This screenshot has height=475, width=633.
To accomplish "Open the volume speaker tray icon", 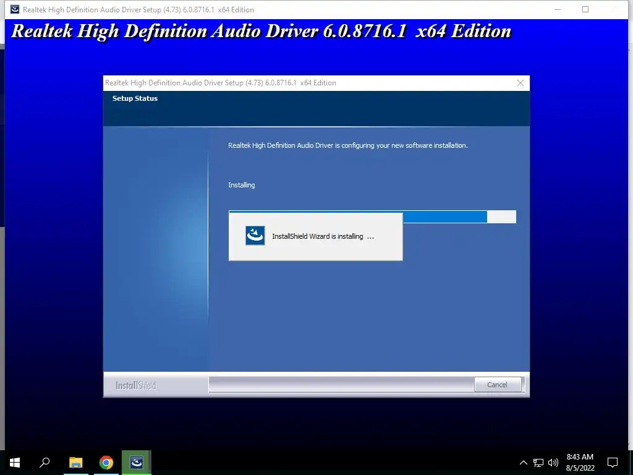I will click(553, 463).
